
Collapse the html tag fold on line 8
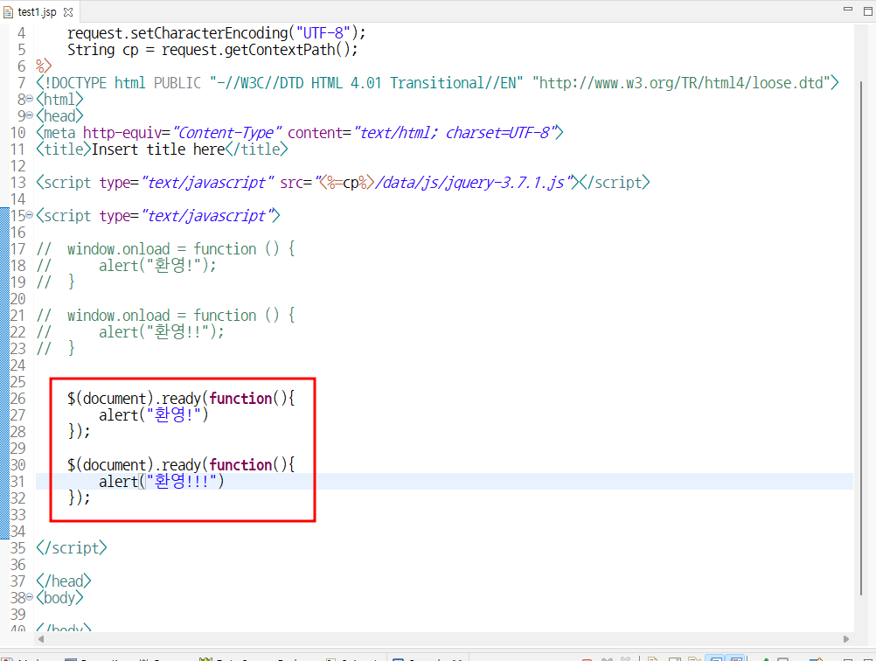30,99
